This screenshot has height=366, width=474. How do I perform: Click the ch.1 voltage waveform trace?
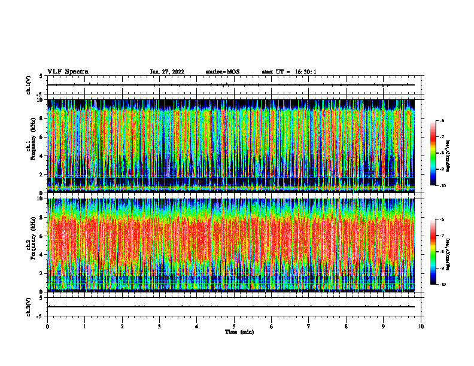point(231,85)
